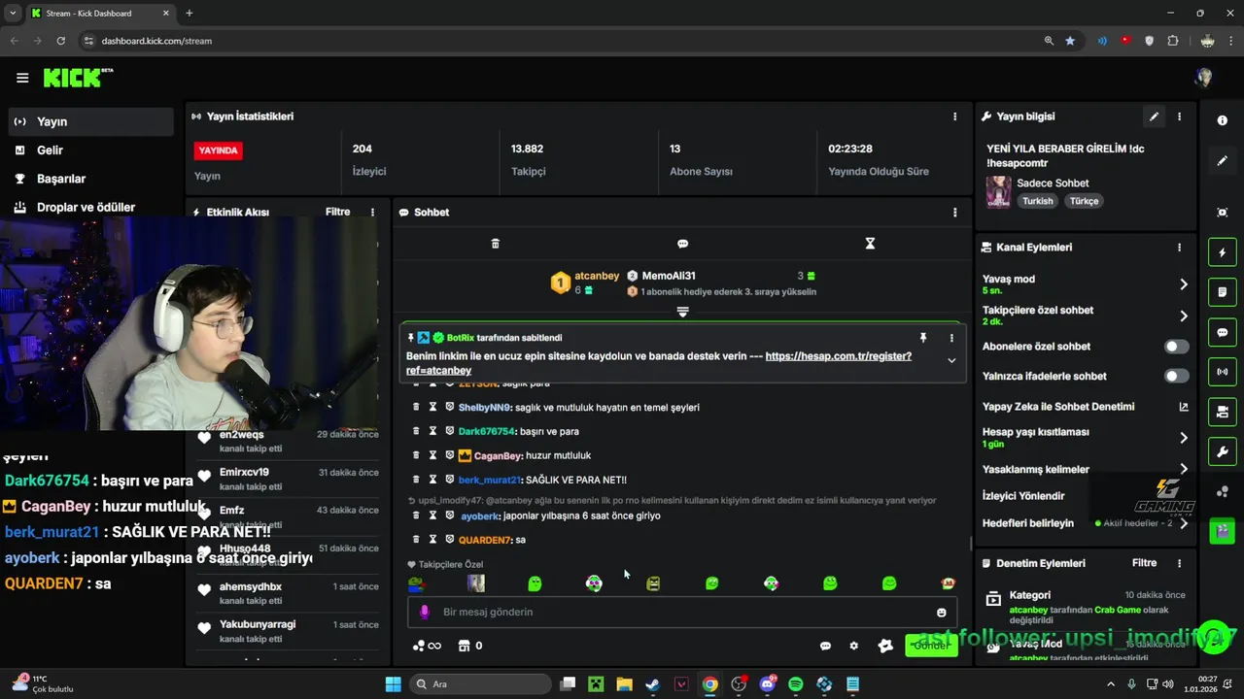Open Yayın İstatistikleri three-dot menu
Image resolution: width=1244 pixels, height=699 pixels.
pyautogui.click(x=954, y=116)
